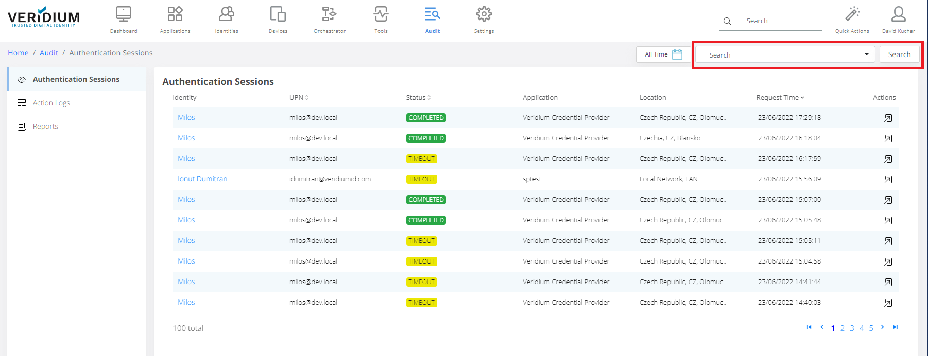Go to the Identities icon
Image resolution: width=928 pixels, height=356 pixels.
tap(227, 14)
